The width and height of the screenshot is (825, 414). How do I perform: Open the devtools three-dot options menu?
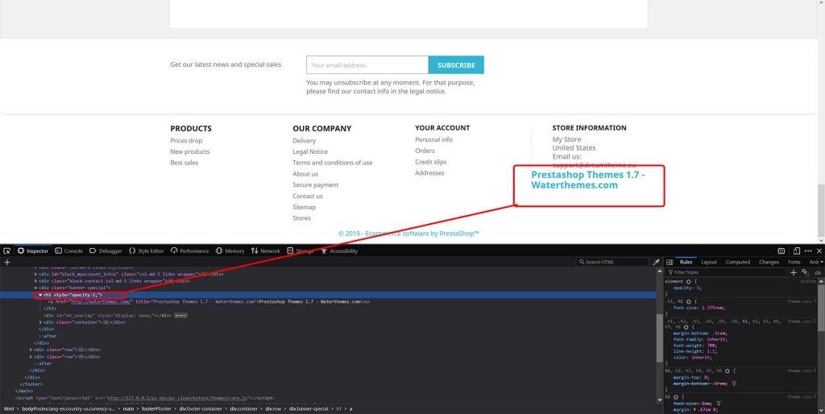coord(808,251)
